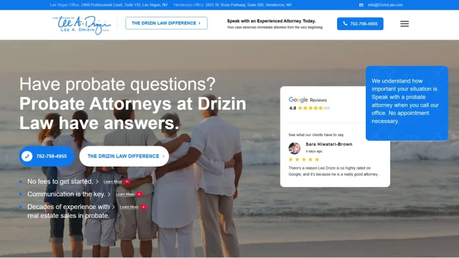Click the header 702-798-4955 call button
The height and width of the screenshot is (258, 459).
click(x=360, y=24)
